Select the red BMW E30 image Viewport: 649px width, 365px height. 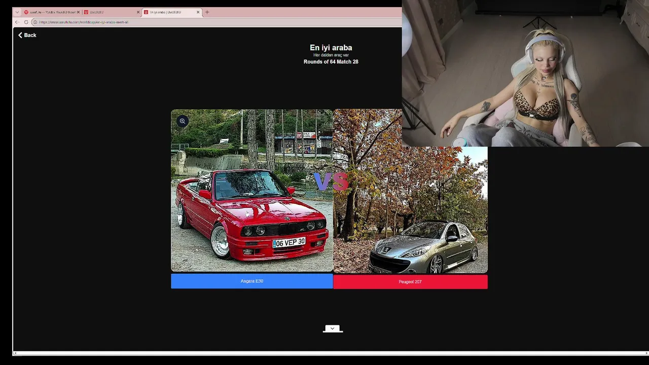[x=252, y=191]
